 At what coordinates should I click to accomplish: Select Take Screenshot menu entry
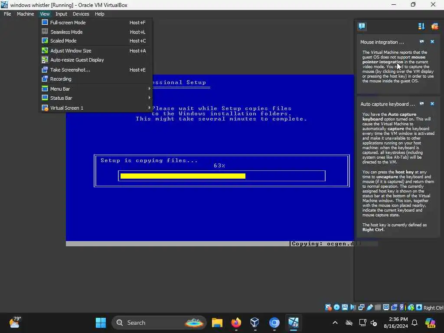pyautogui.click(x=96, y=70)
